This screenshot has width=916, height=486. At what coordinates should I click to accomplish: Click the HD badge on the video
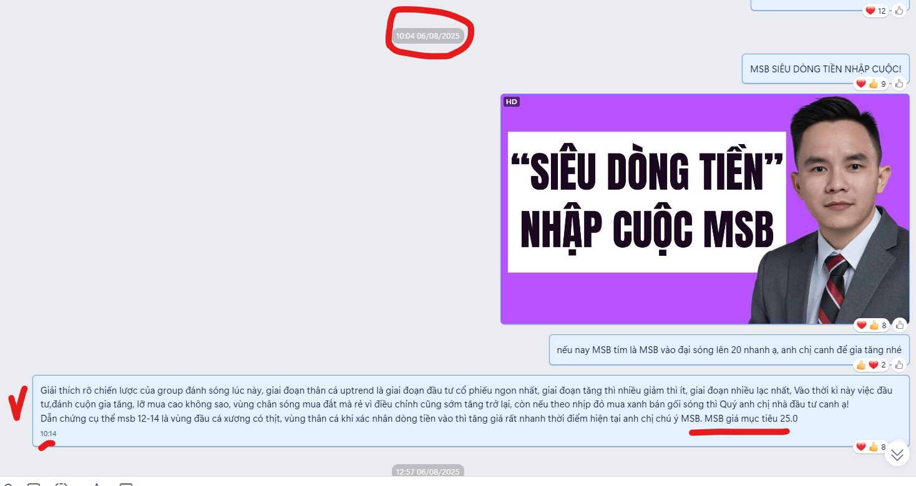[512, 102]
